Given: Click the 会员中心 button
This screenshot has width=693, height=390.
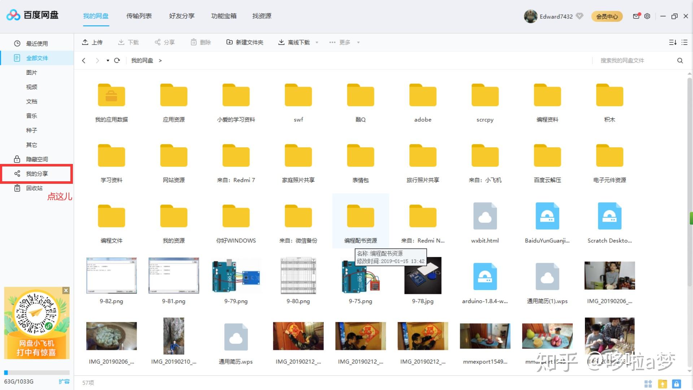Looking at the screenshot, I should (607, 16).
